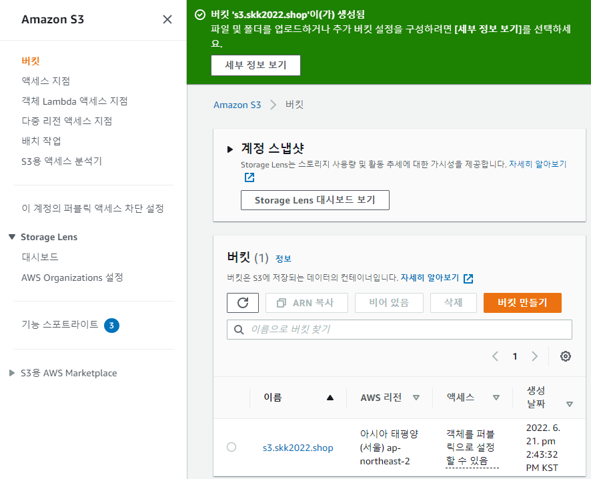
Task: Click the success checkmark icon in banner
Action: (199, 15)
